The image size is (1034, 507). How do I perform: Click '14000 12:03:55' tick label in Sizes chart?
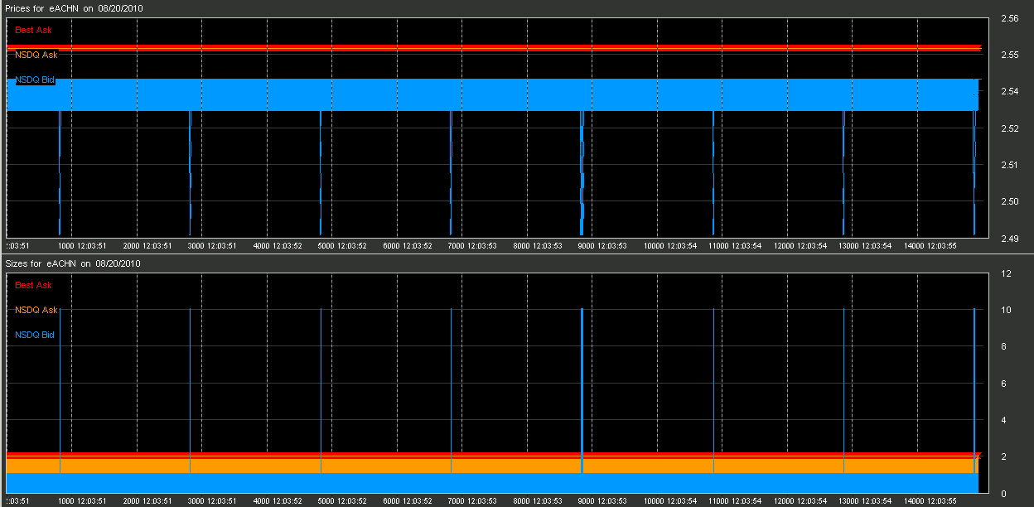930,501
